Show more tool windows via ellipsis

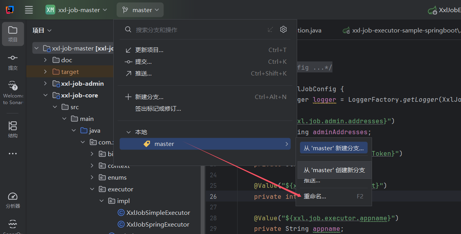tap(13, 154)
